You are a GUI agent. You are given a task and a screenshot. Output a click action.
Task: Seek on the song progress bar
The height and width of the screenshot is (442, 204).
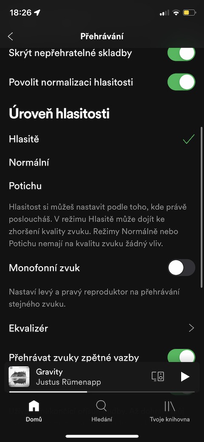(102, 391)
